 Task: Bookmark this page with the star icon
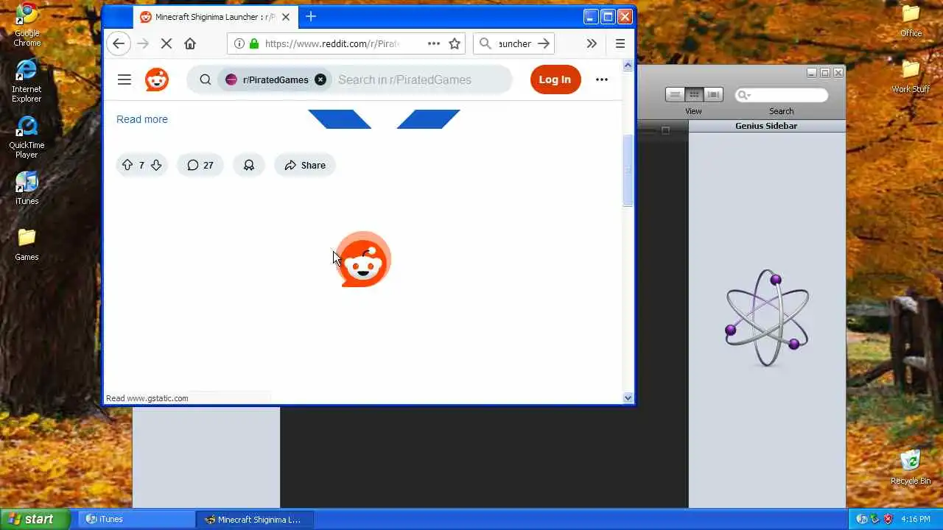[x=455, y=43]
